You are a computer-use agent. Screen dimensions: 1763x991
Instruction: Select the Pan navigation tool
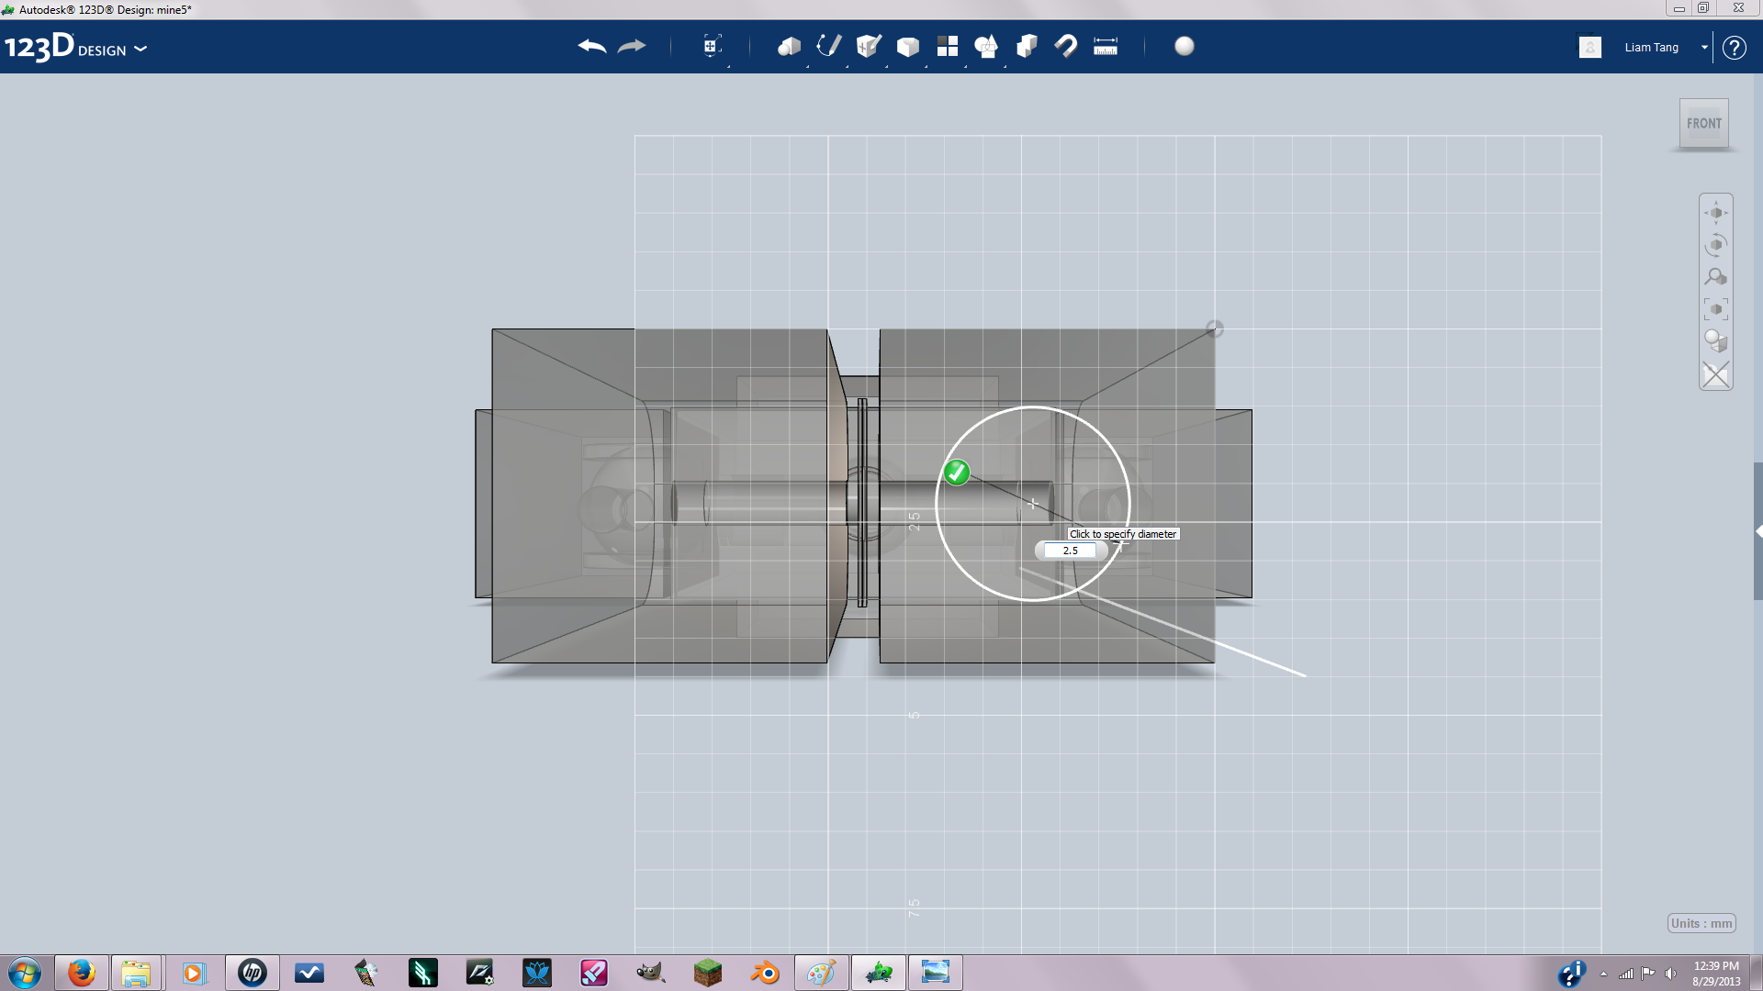pos(1716,213)
